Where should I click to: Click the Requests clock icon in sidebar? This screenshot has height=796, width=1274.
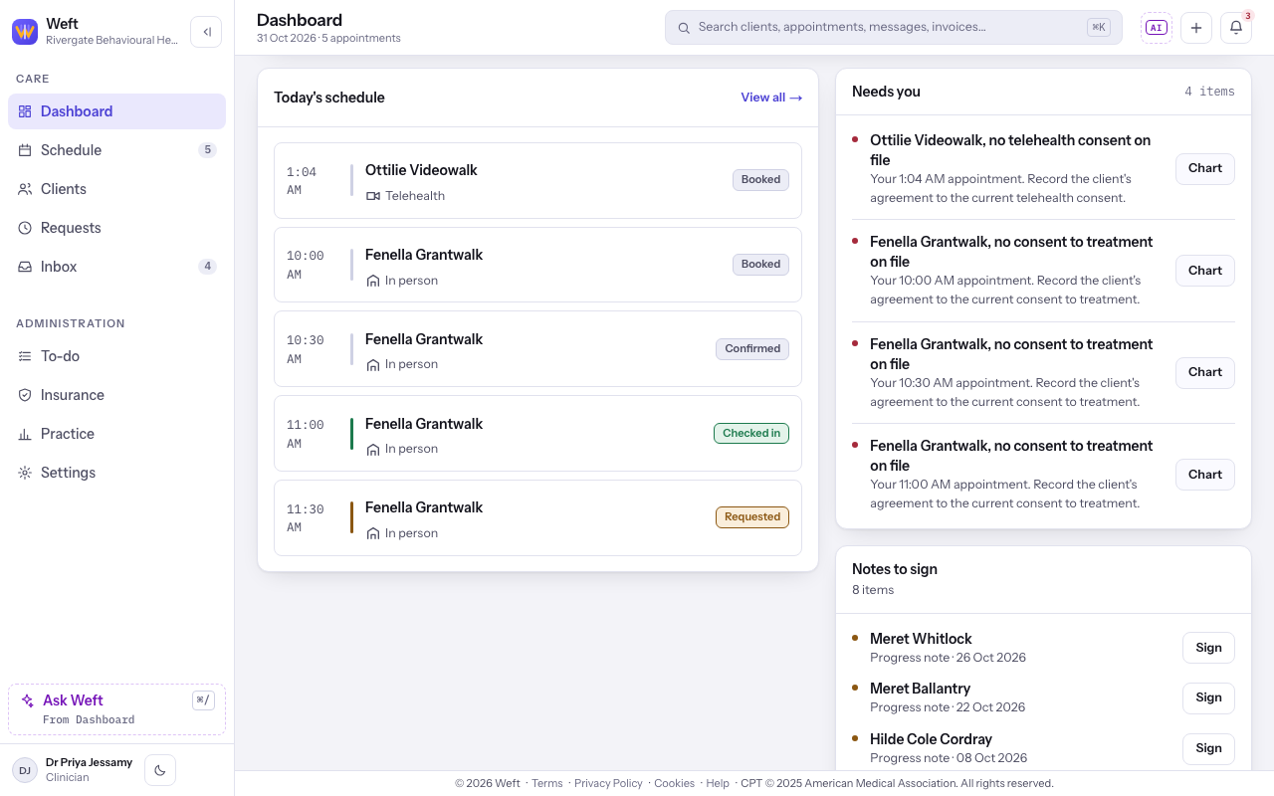point(25,228)
